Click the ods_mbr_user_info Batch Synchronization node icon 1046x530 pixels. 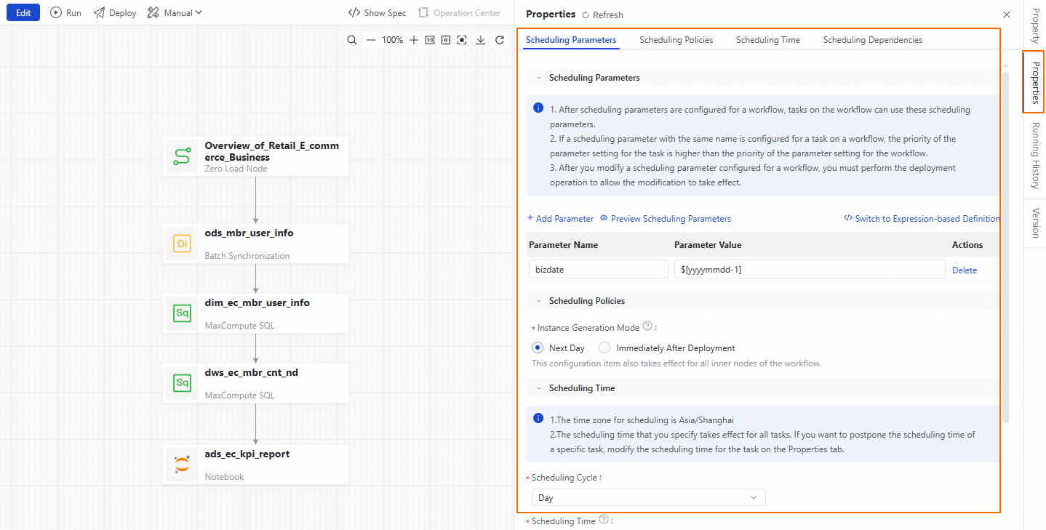pos(182,244)
